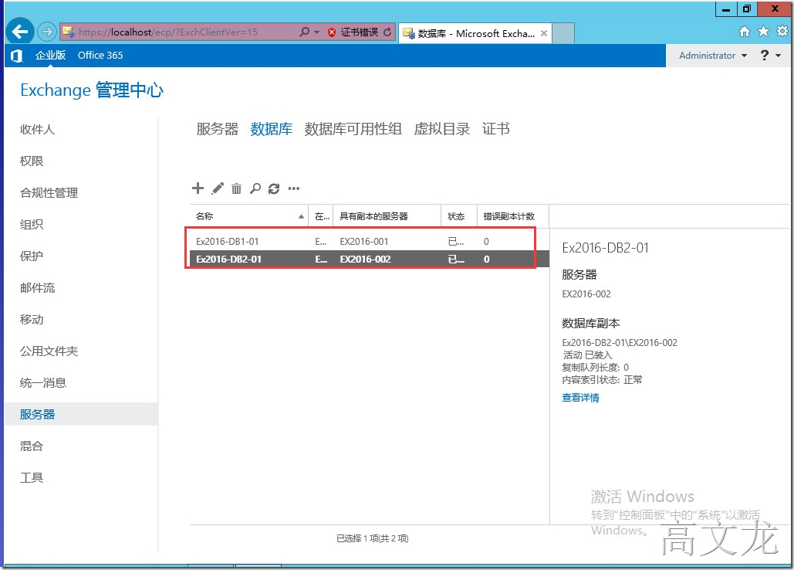Image resolution: width=794 pixels, height=570 pixels.
Task: Click the 具有副本的服务器 column header
Action: click(x=387, y=216)
